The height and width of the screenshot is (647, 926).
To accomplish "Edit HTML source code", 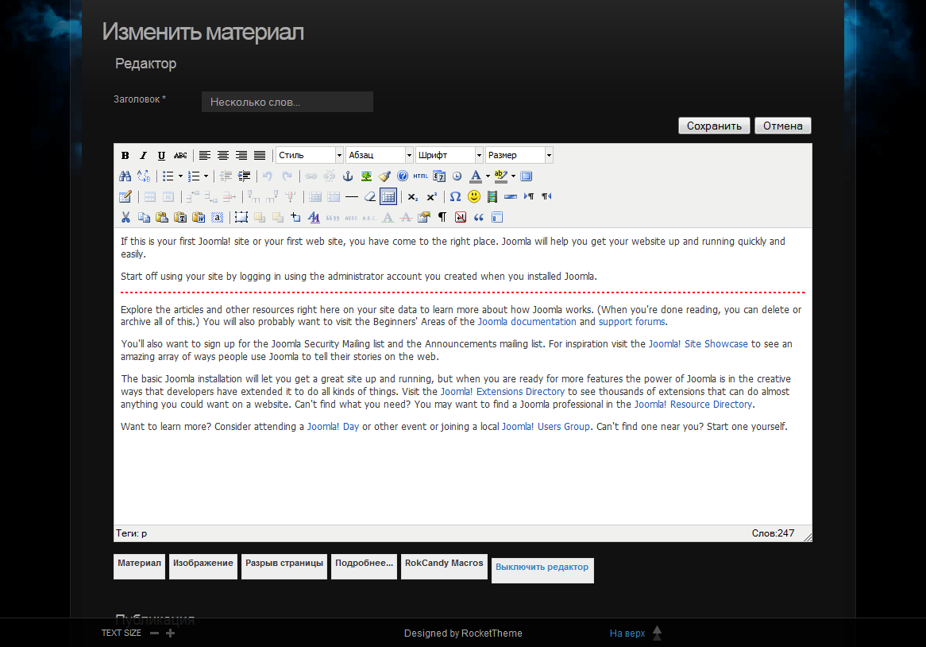I will pos(420,176).
